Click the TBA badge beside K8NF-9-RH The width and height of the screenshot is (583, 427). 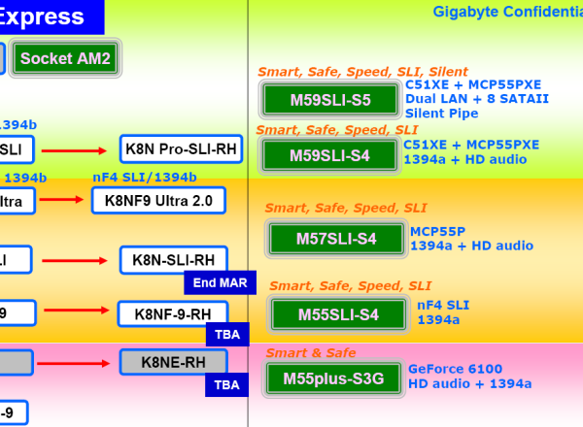[226, 336]
